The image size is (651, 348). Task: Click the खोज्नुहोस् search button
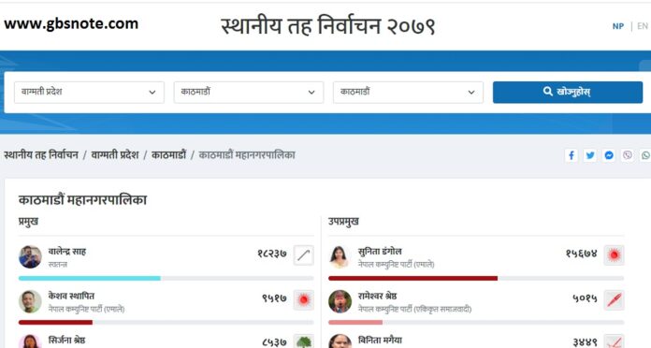click(568, 93)
